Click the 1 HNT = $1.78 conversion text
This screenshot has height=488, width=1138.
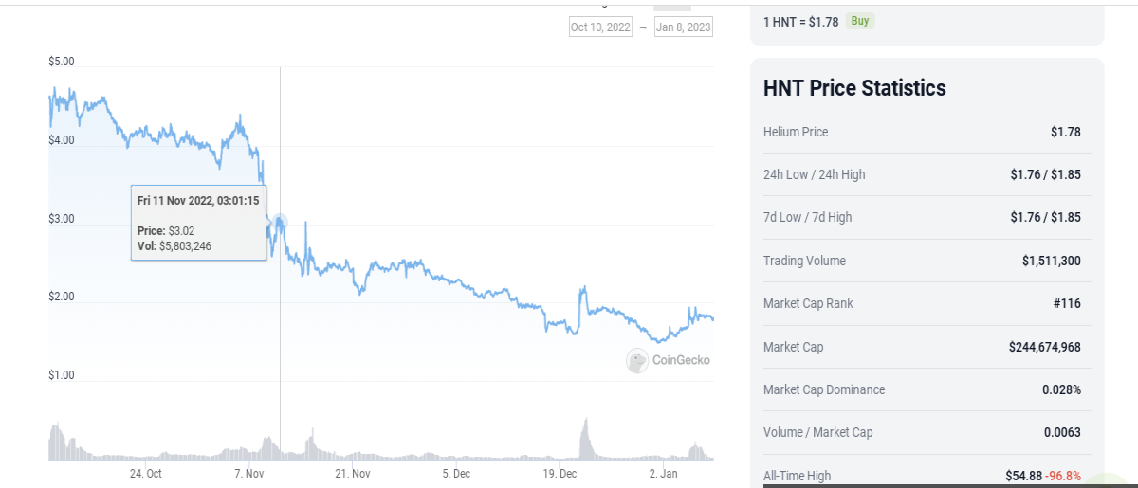click(x=800, y=21)
